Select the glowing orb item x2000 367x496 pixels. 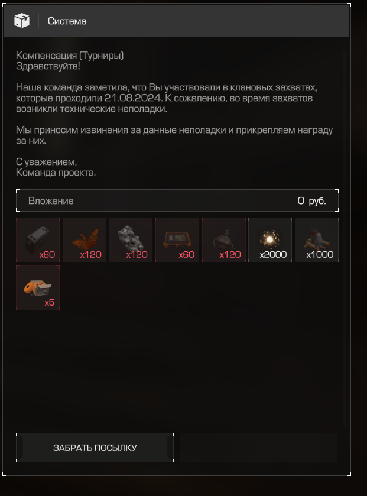click(270, 240)
